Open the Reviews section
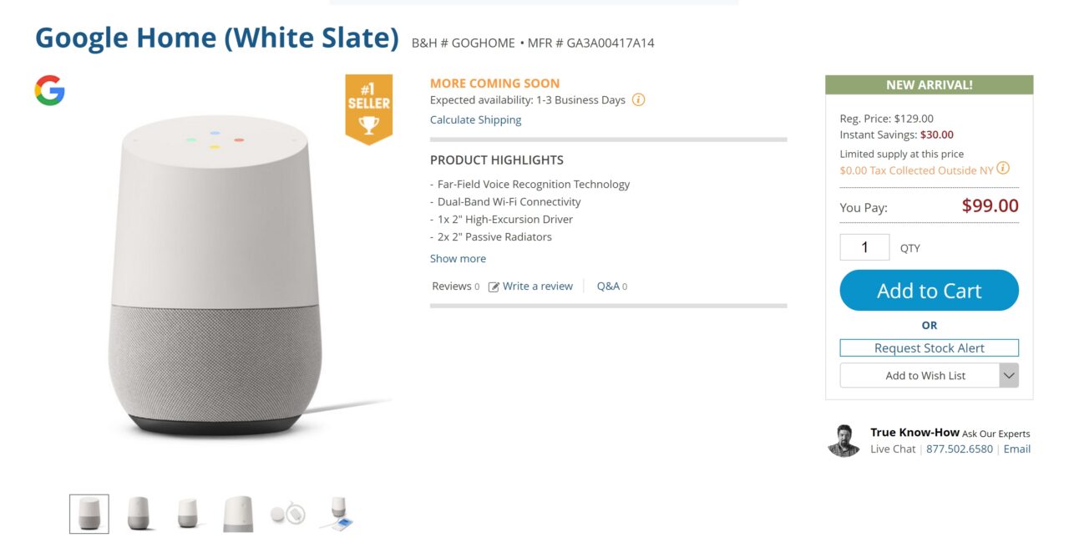Image resolution: width=1069 pixels, height=553 pixels. [452, 287]
